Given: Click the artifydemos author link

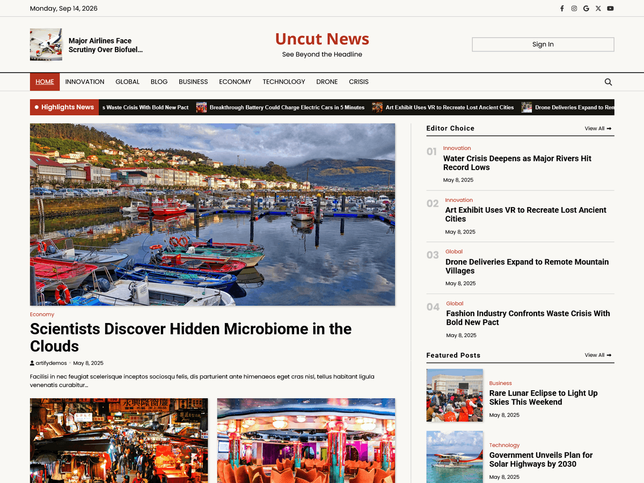Looking at the screenshot, I should point(52,363).
